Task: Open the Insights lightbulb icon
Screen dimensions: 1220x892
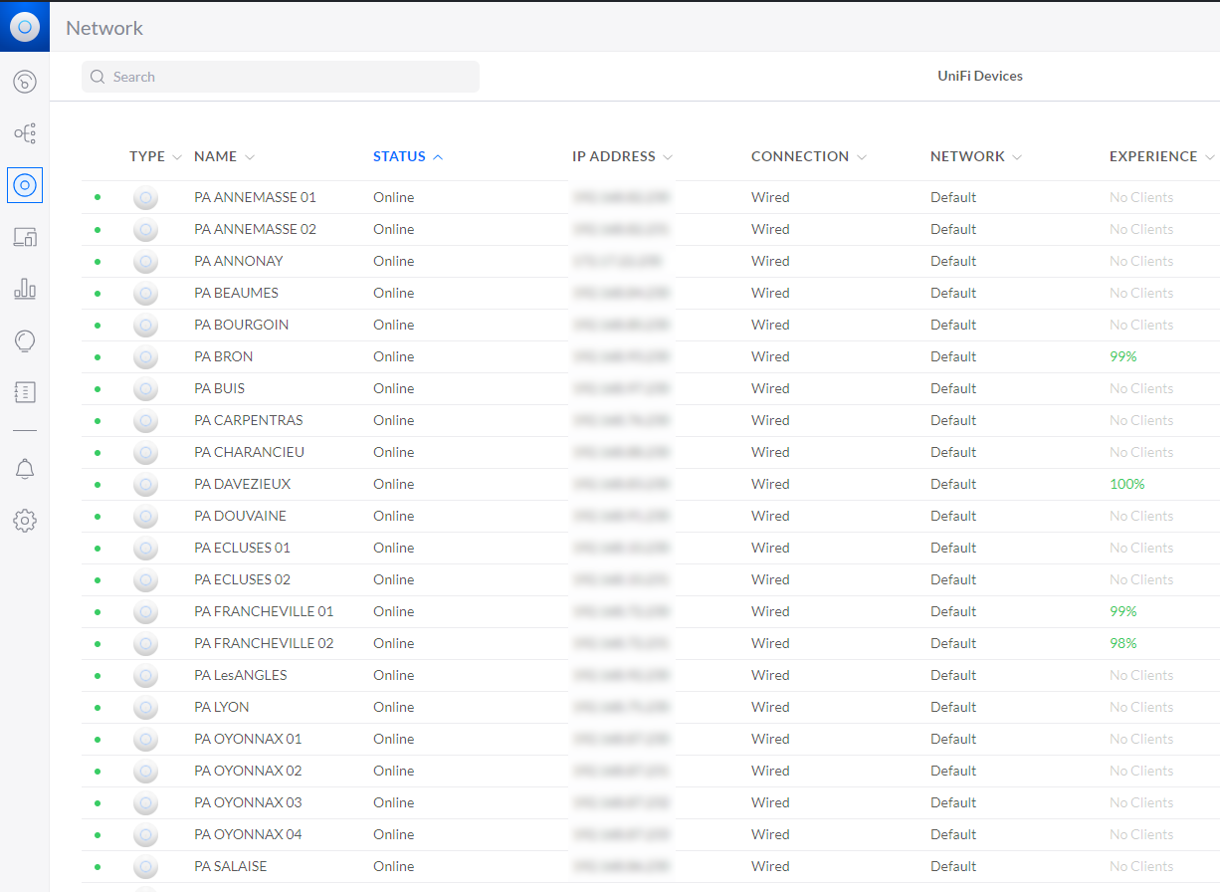Action: [x=25, y=340]
